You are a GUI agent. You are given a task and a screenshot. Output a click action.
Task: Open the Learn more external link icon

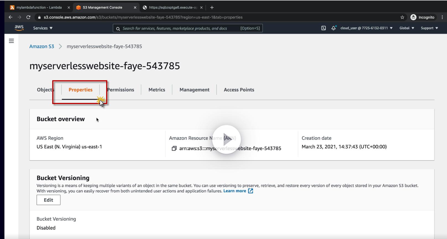250,191
